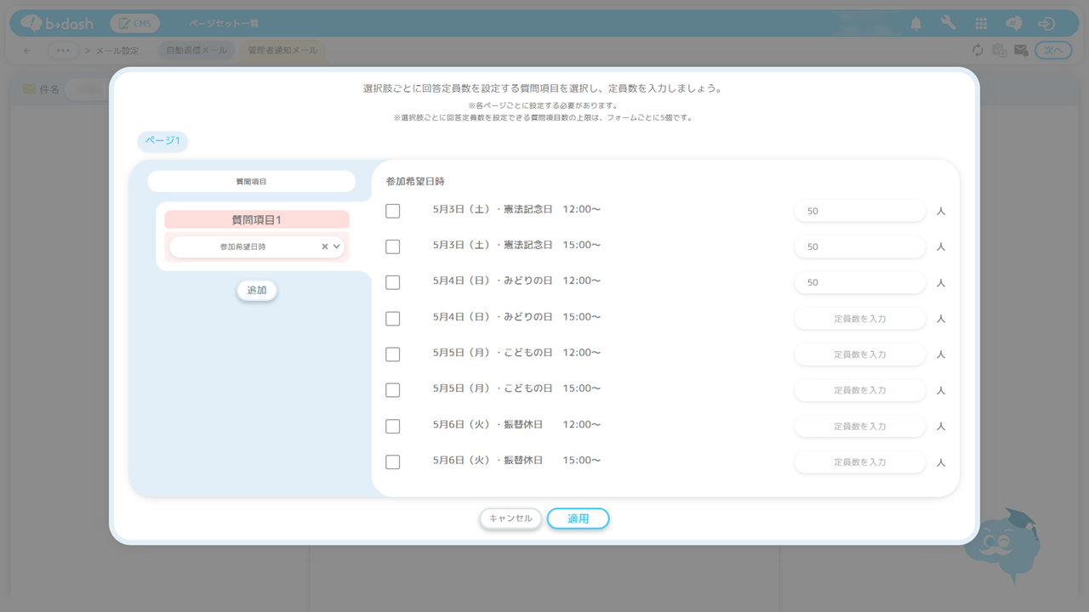Screen dimensions: 1089x612
Task: Click the notification bell icon
Action: click(x=915, y=24)
